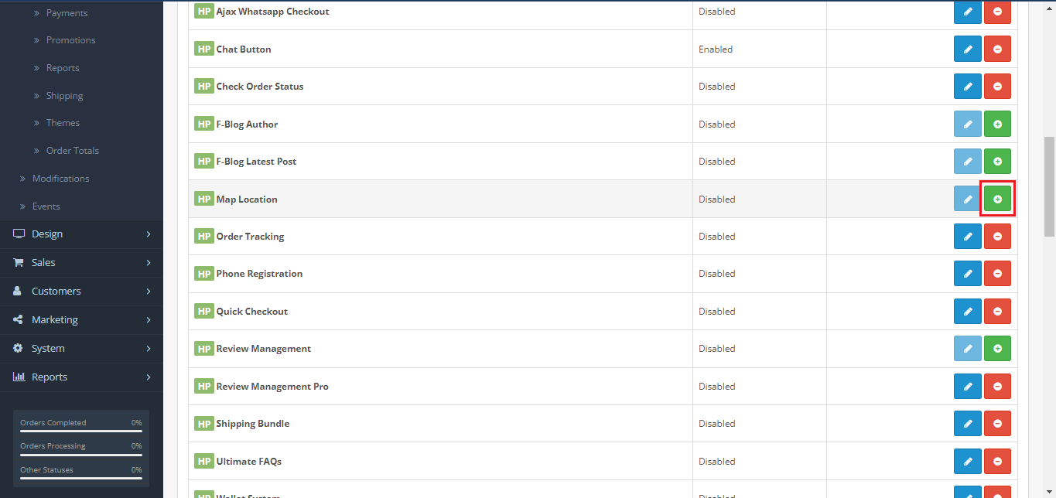Expand the Customers sidebar menu
Screen dimensions: 1056x498
click(81, 292)
